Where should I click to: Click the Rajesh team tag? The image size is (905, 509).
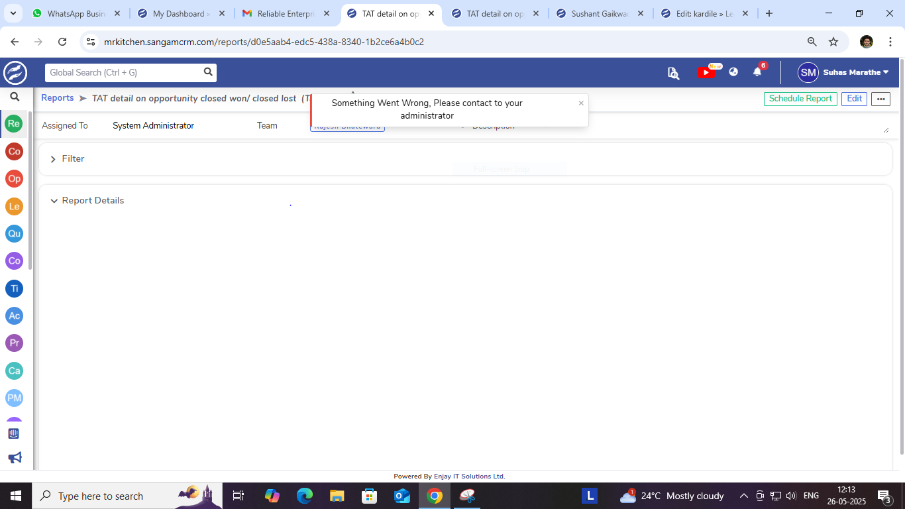click(347, 128)
